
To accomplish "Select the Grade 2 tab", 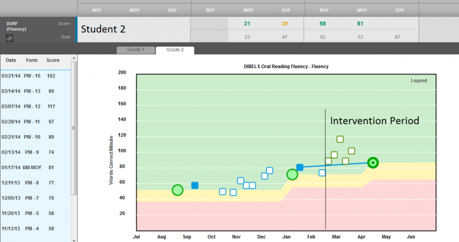I will pyautogui.click(x=175, y=50).
